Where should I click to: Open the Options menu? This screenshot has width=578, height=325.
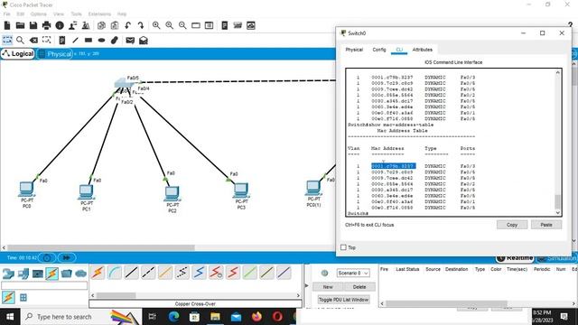click(38, 14)
